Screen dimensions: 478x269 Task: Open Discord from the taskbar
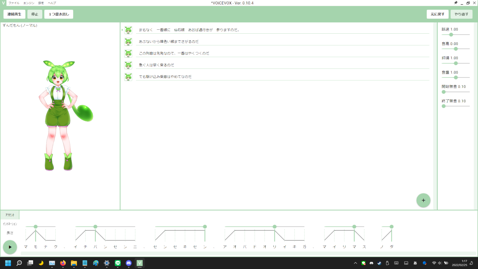click(129, 263)
